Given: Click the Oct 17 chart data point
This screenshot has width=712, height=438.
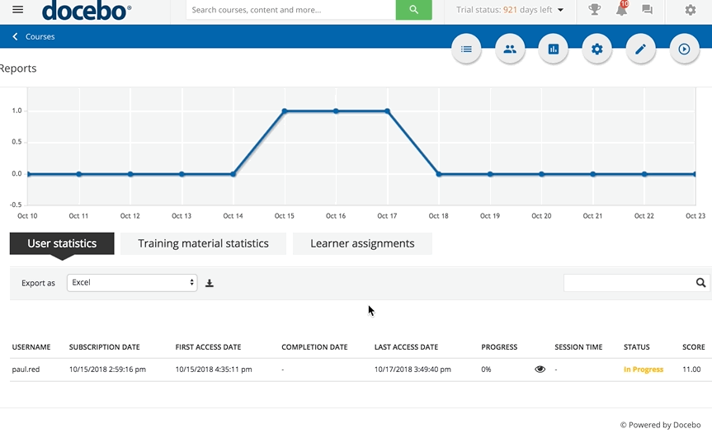Looking at the screenshot, I should click(x=387, y=111).
